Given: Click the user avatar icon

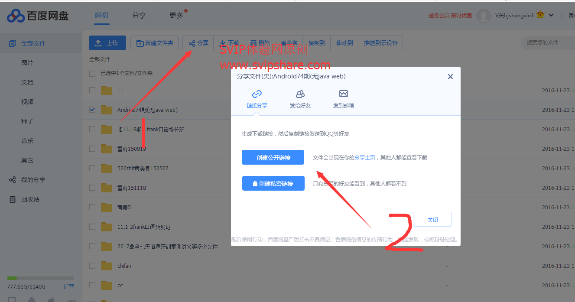Looking at the screenshot, I should click(x=483, y=16).
